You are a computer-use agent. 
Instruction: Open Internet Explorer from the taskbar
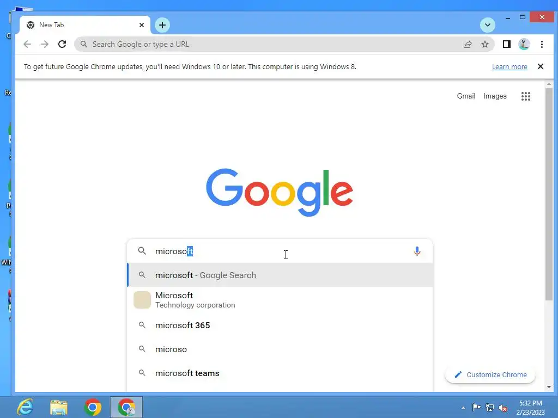pyautogui.click(x=25, y=407)
